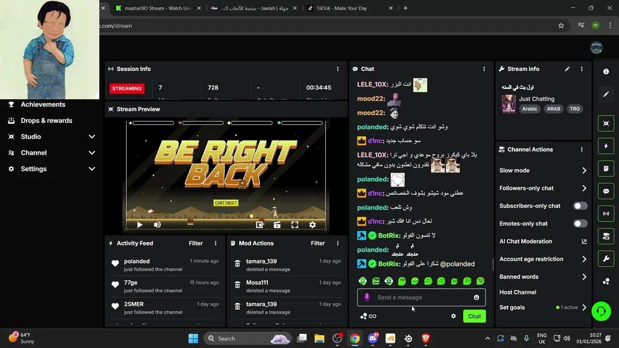Click the browser address bar URL
Image resolution: width=619 pixels, height=348 pixels.
(116, 26)
